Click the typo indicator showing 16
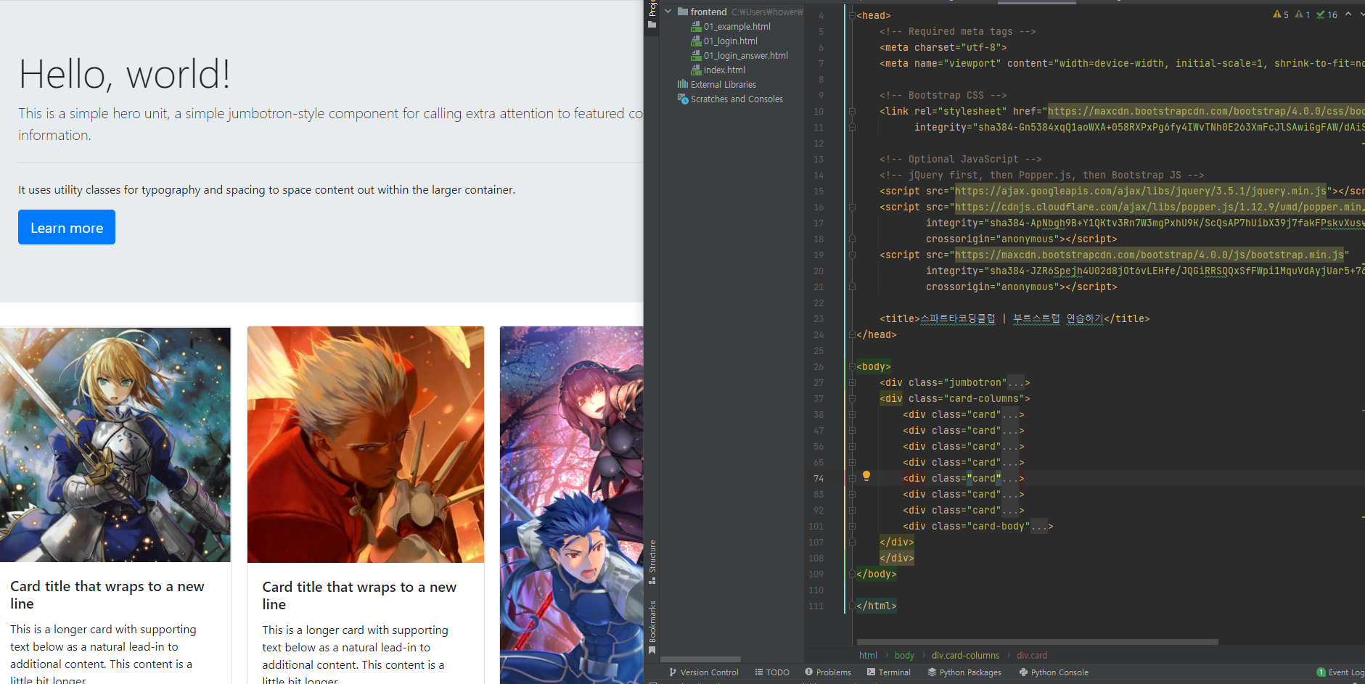This screenshot has height=684, width=1365. pos(1327,15)
